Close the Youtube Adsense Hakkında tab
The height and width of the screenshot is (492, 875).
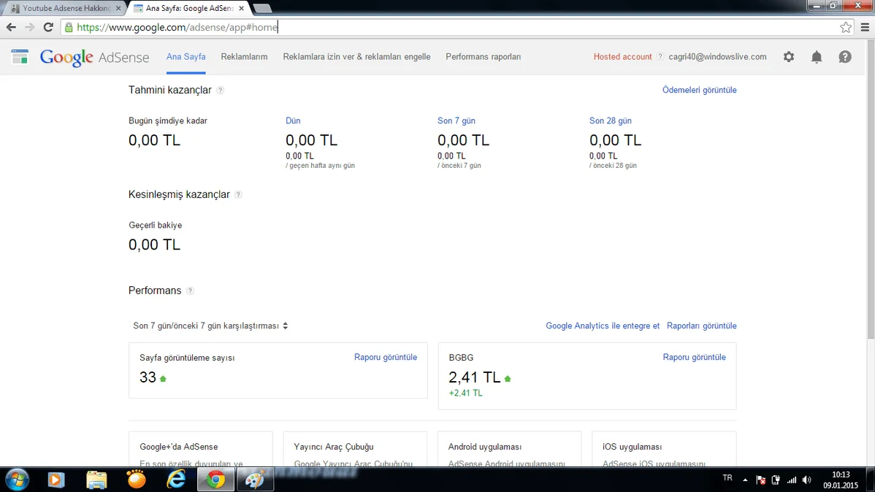pyautogui.click(x=118, y=8)
